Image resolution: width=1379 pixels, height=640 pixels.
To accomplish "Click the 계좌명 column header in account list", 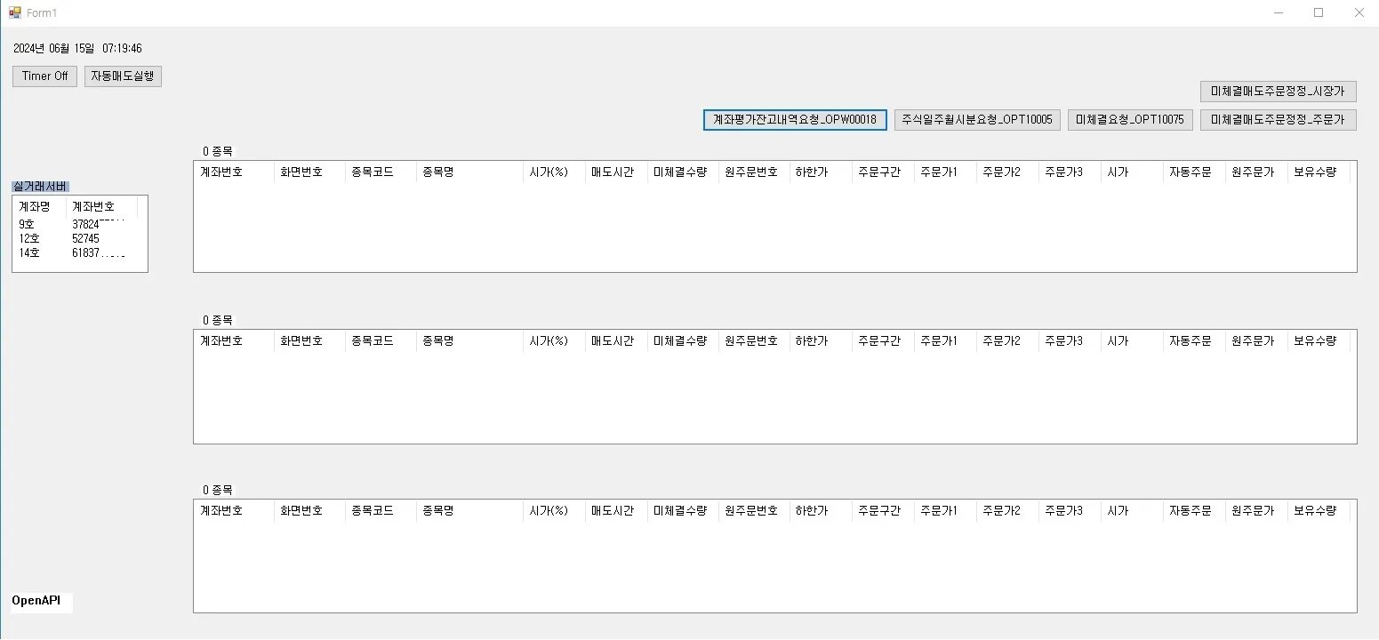I will [x=41, y=206].
